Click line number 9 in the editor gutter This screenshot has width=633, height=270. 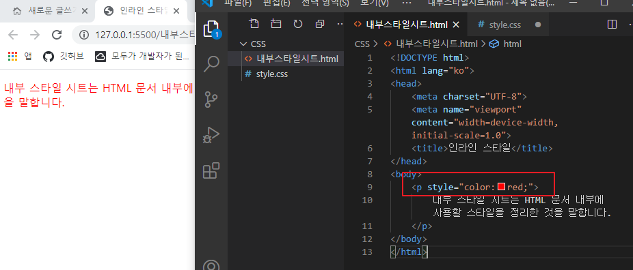pos(369,187)
